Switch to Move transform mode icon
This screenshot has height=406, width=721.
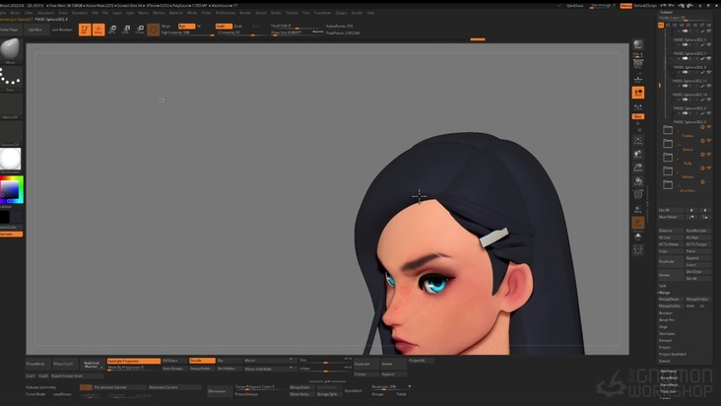(x=112, y=30)
